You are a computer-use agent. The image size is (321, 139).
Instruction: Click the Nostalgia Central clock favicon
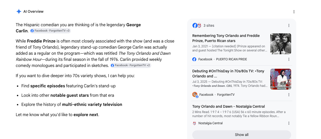194,123
